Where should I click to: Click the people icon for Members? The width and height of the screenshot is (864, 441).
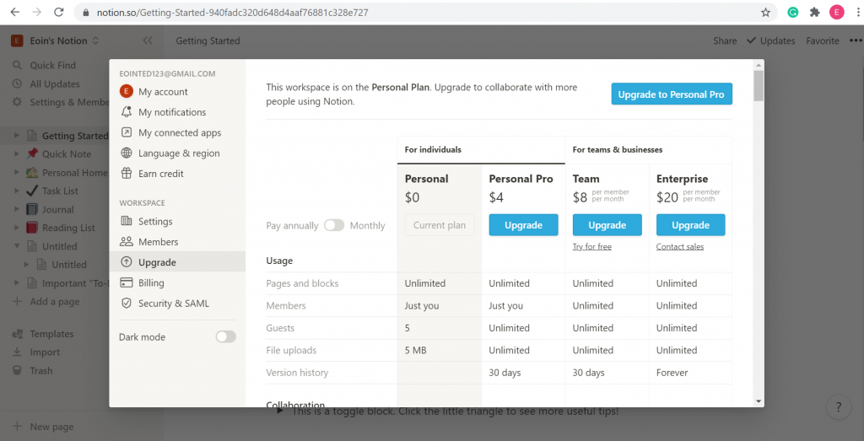(x=127, y=242)
